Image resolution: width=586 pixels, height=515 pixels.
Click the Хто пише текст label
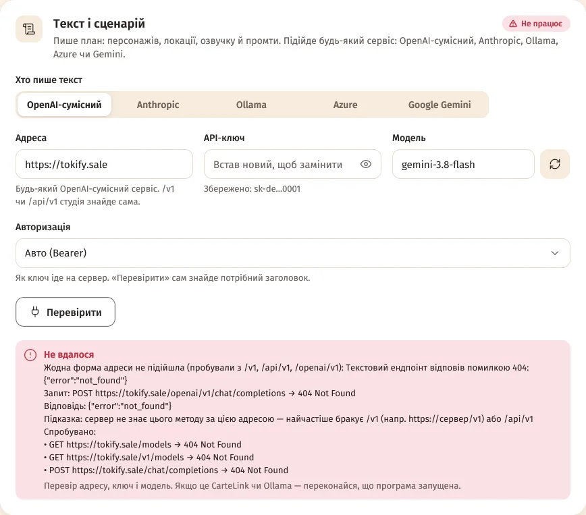point(49,80)
